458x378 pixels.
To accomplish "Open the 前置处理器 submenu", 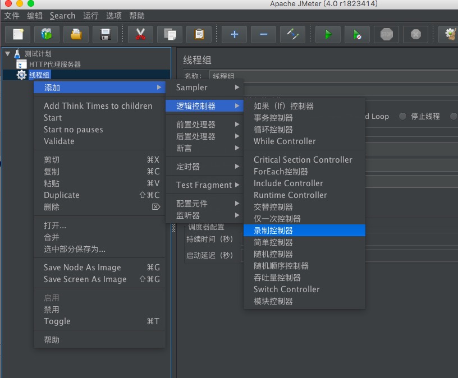I will point(204,125).
